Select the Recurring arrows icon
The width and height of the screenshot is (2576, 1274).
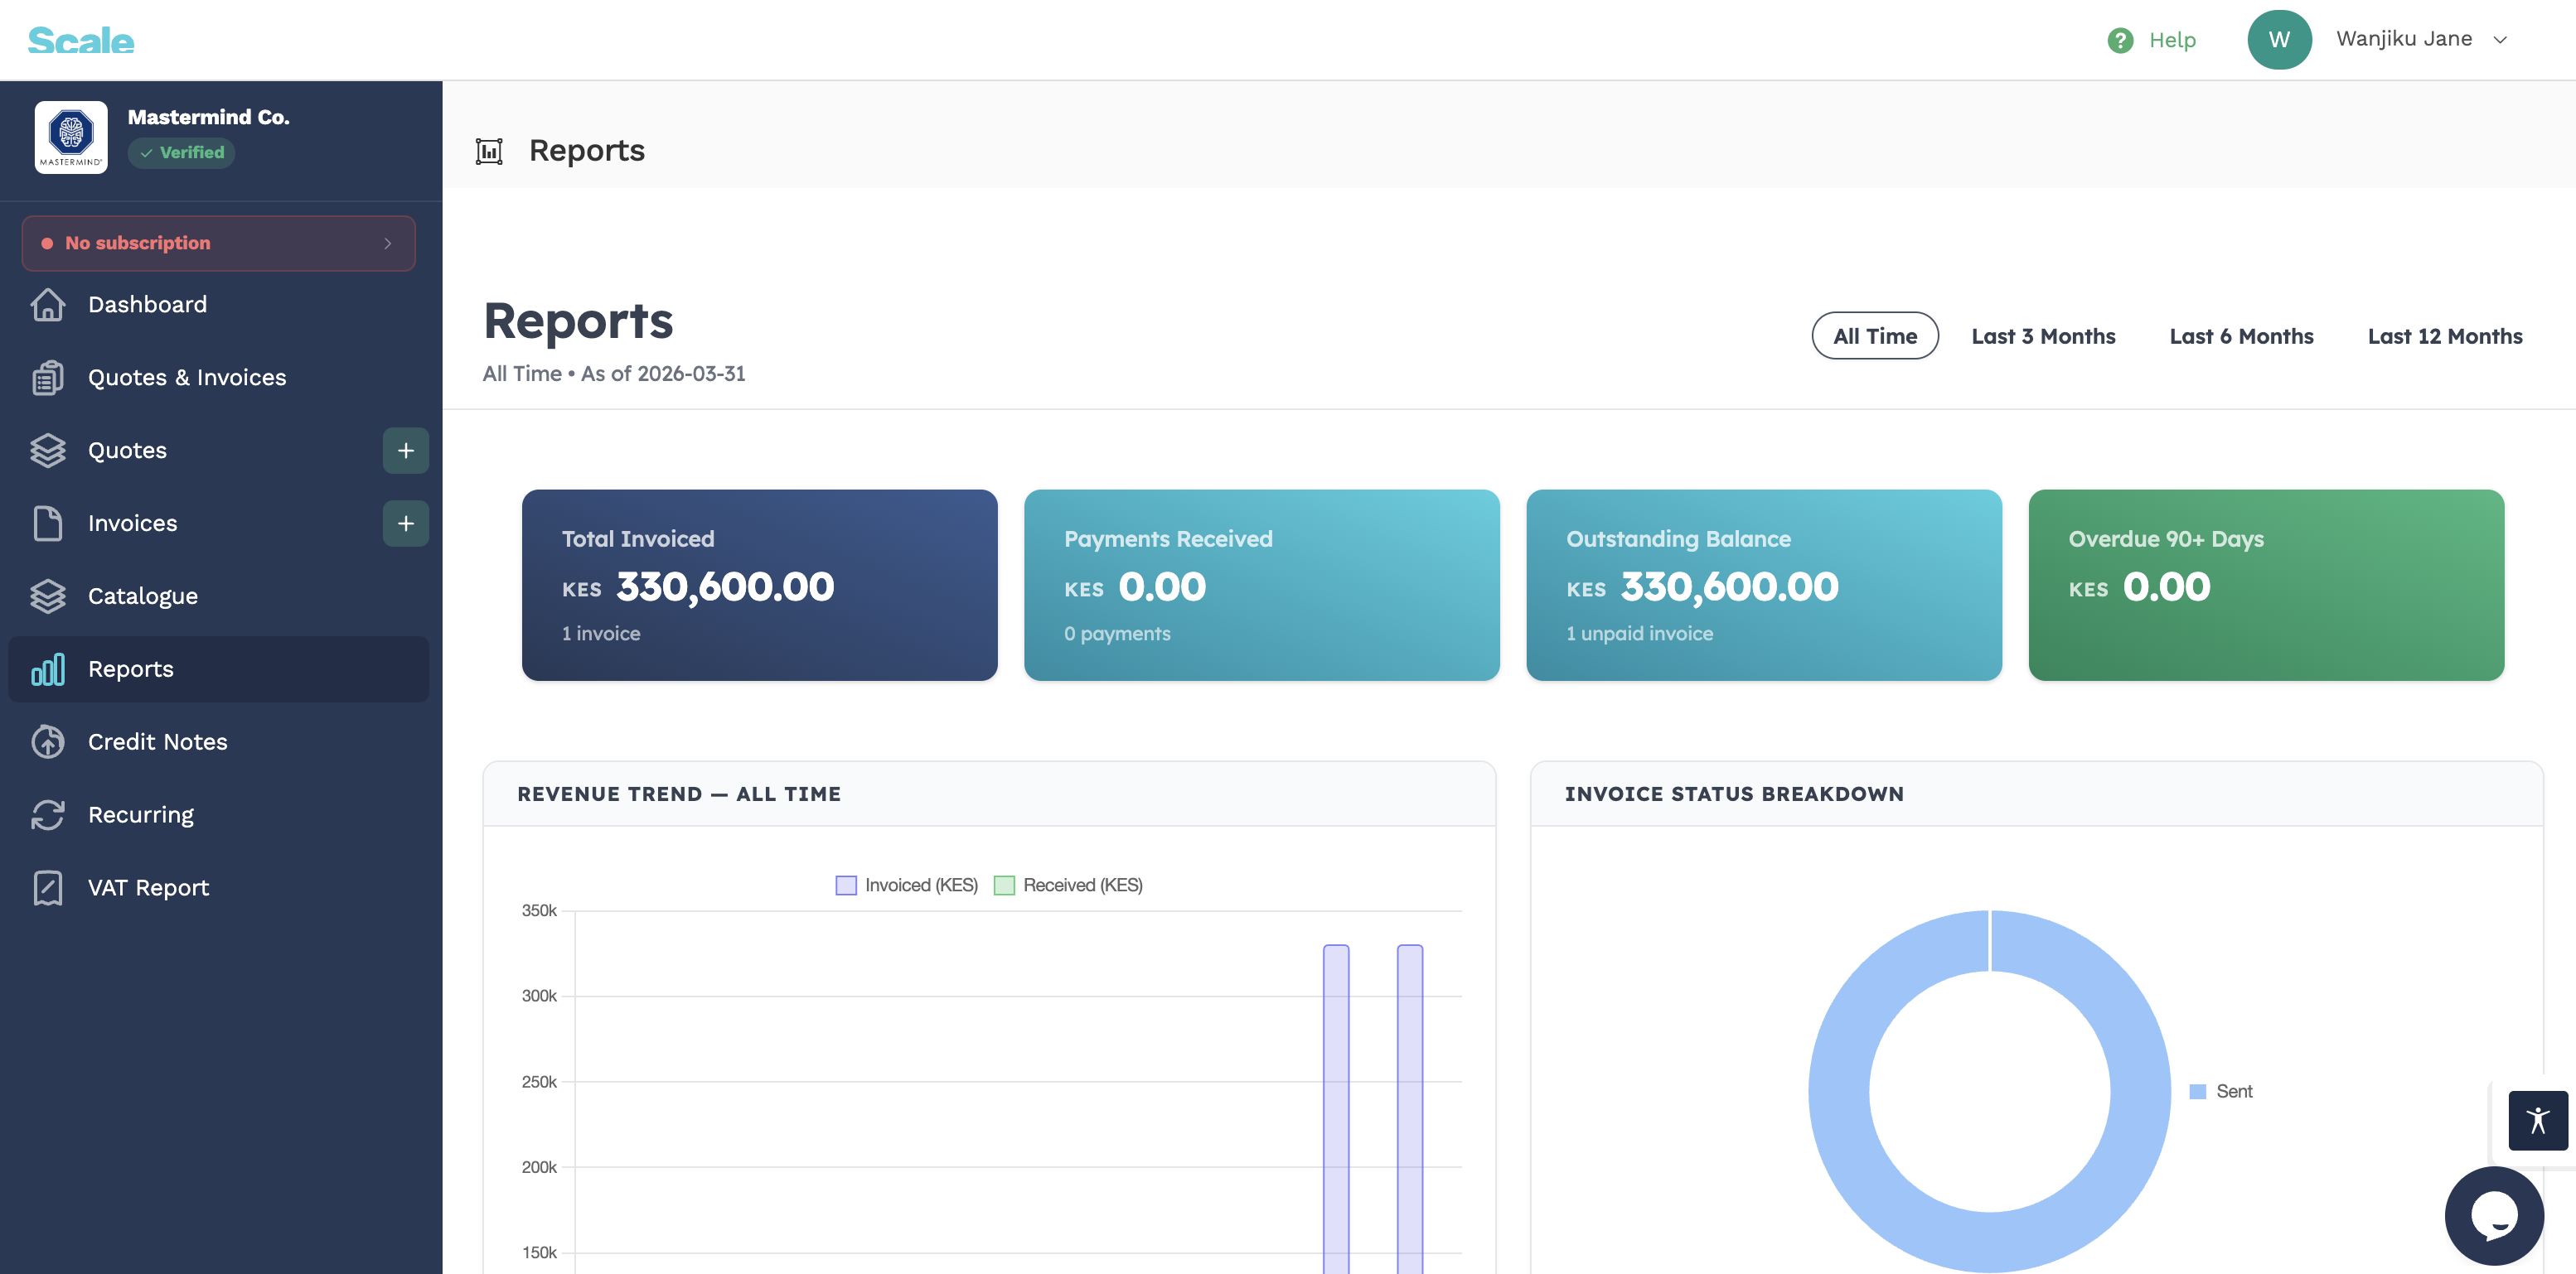[47, 814]
